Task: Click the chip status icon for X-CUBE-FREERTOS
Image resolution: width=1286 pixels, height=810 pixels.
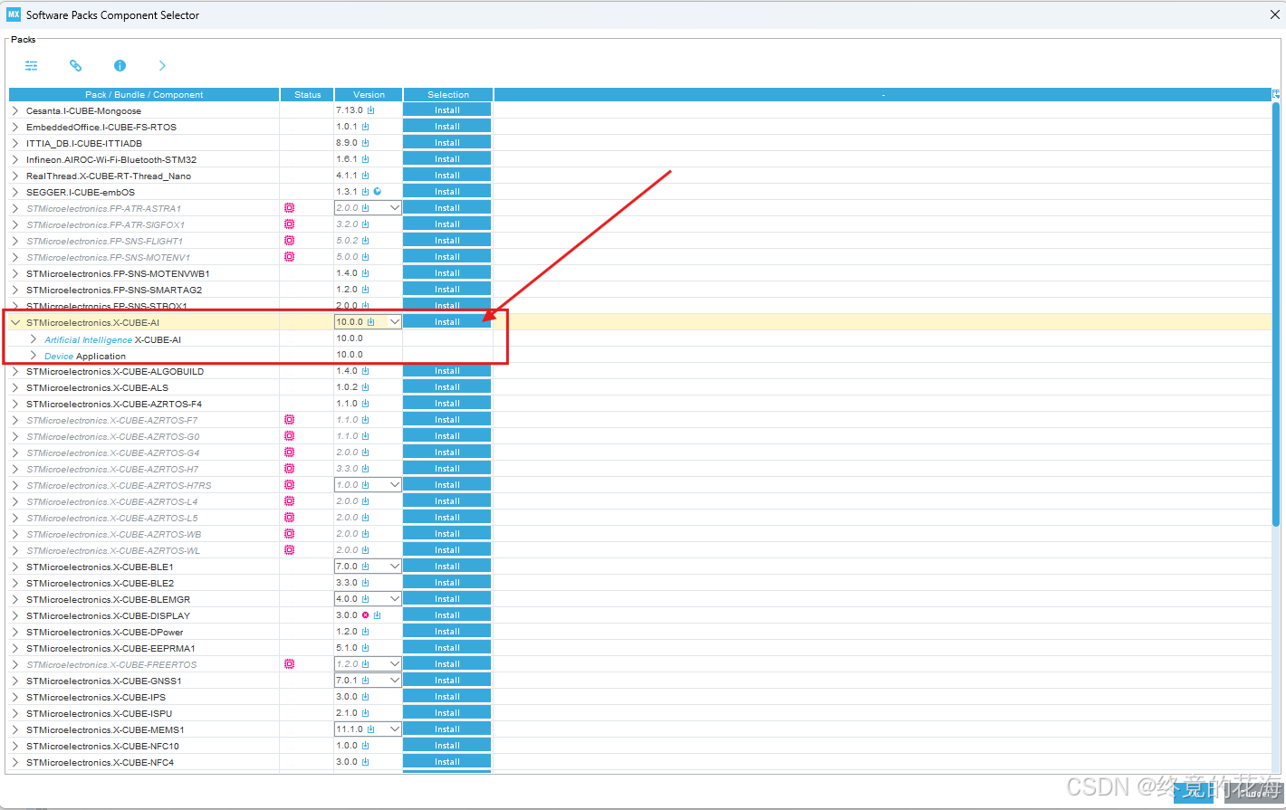Action: pyautogui.click(x=290, y=664)
